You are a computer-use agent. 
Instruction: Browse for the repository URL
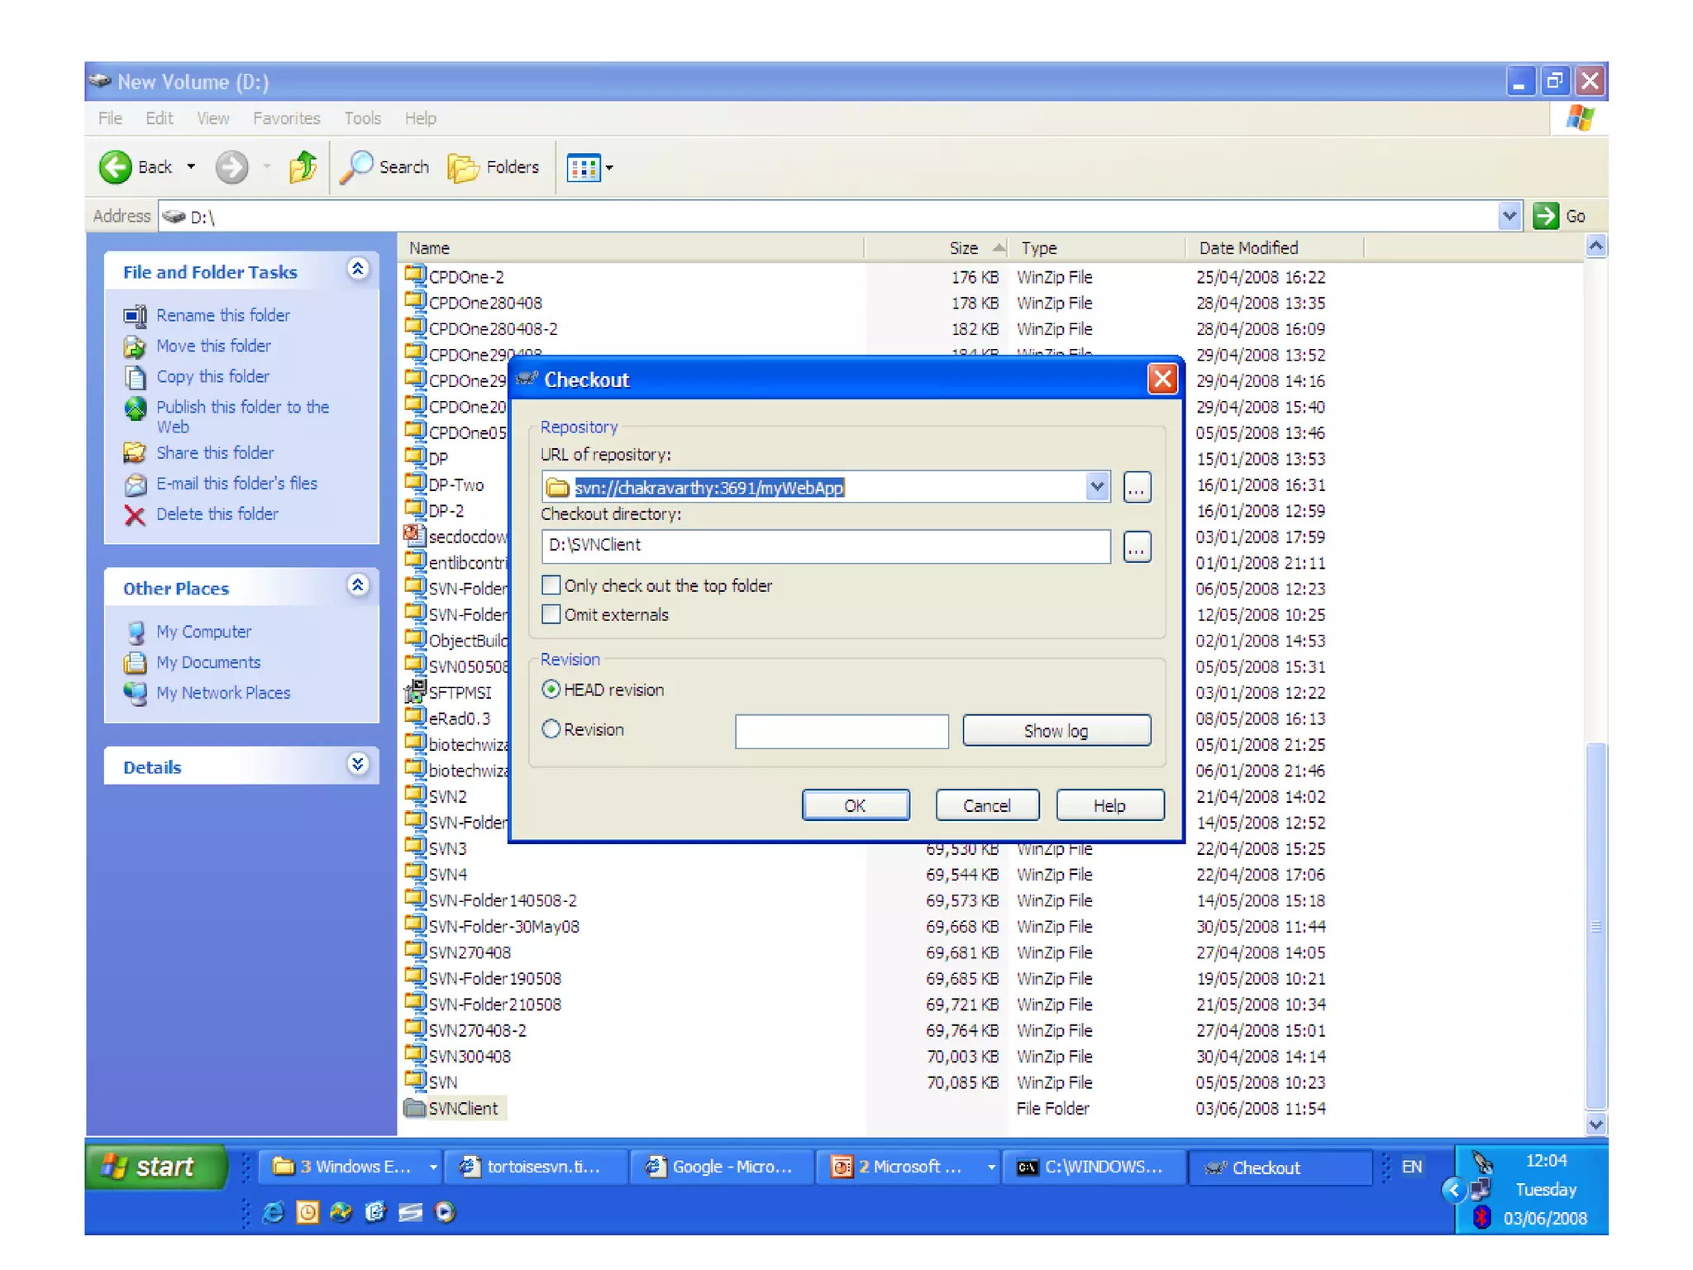tap(1137, 488)
